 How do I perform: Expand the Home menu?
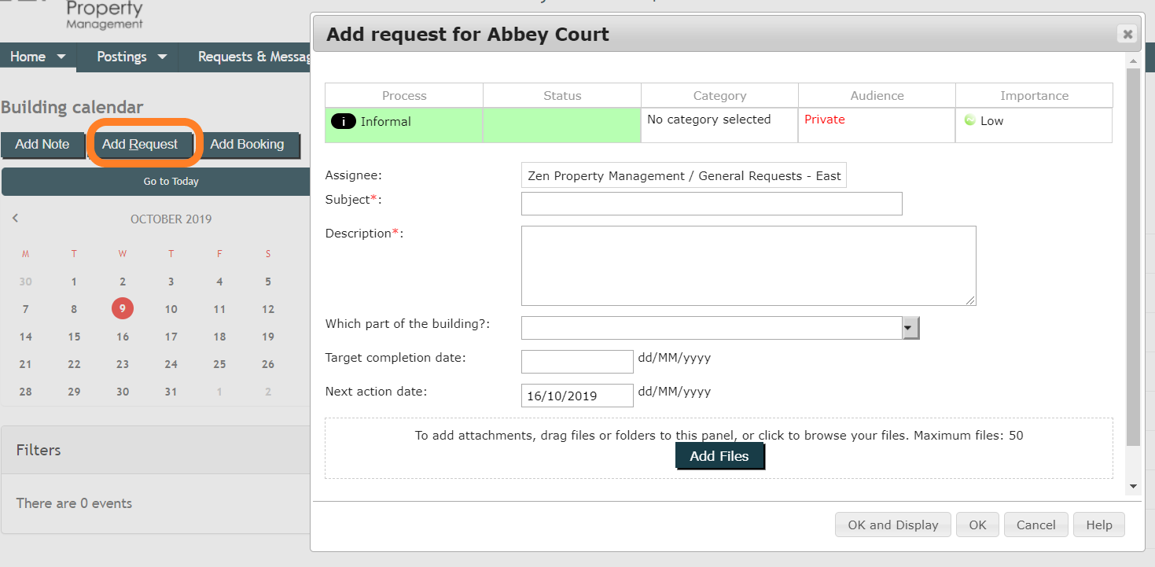tap(38, 57)
